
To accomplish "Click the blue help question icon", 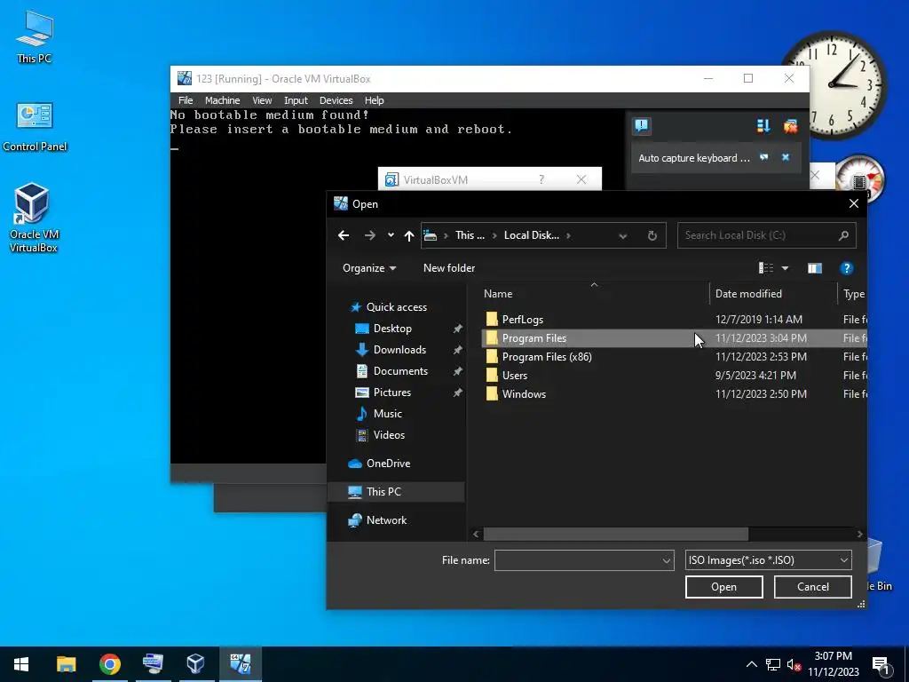I will point(846,268).
